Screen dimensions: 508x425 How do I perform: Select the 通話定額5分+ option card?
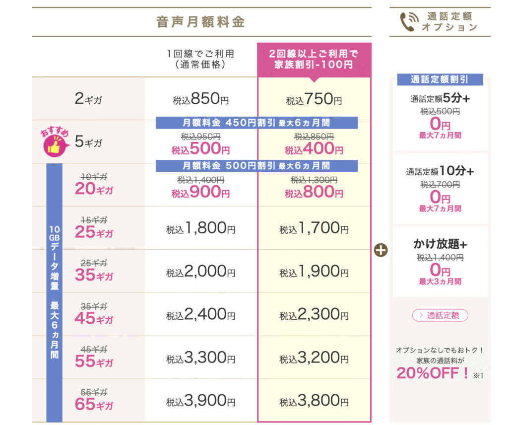[x=440, y=116]
